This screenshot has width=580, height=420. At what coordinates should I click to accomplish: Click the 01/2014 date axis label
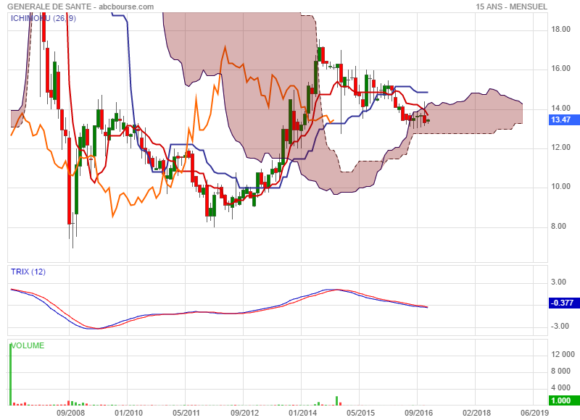click(x=302, y=413)
